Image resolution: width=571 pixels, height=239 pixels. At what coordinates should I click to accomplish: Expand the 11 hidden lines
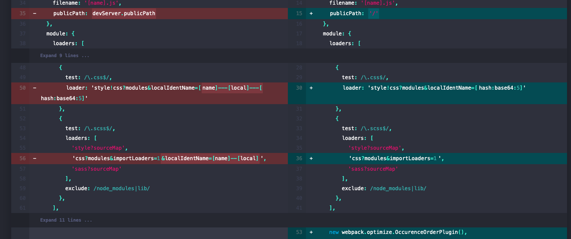click(66, 220)
